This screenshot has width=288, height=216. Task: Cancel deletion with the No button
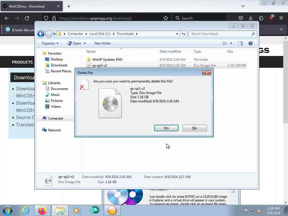coord(195,128)
